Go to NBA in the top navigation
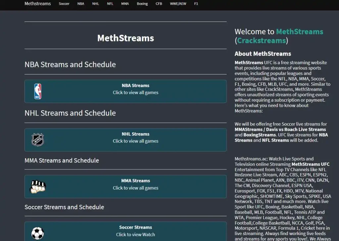This screenshot has height=241, width=339. (x=81, y=4)
